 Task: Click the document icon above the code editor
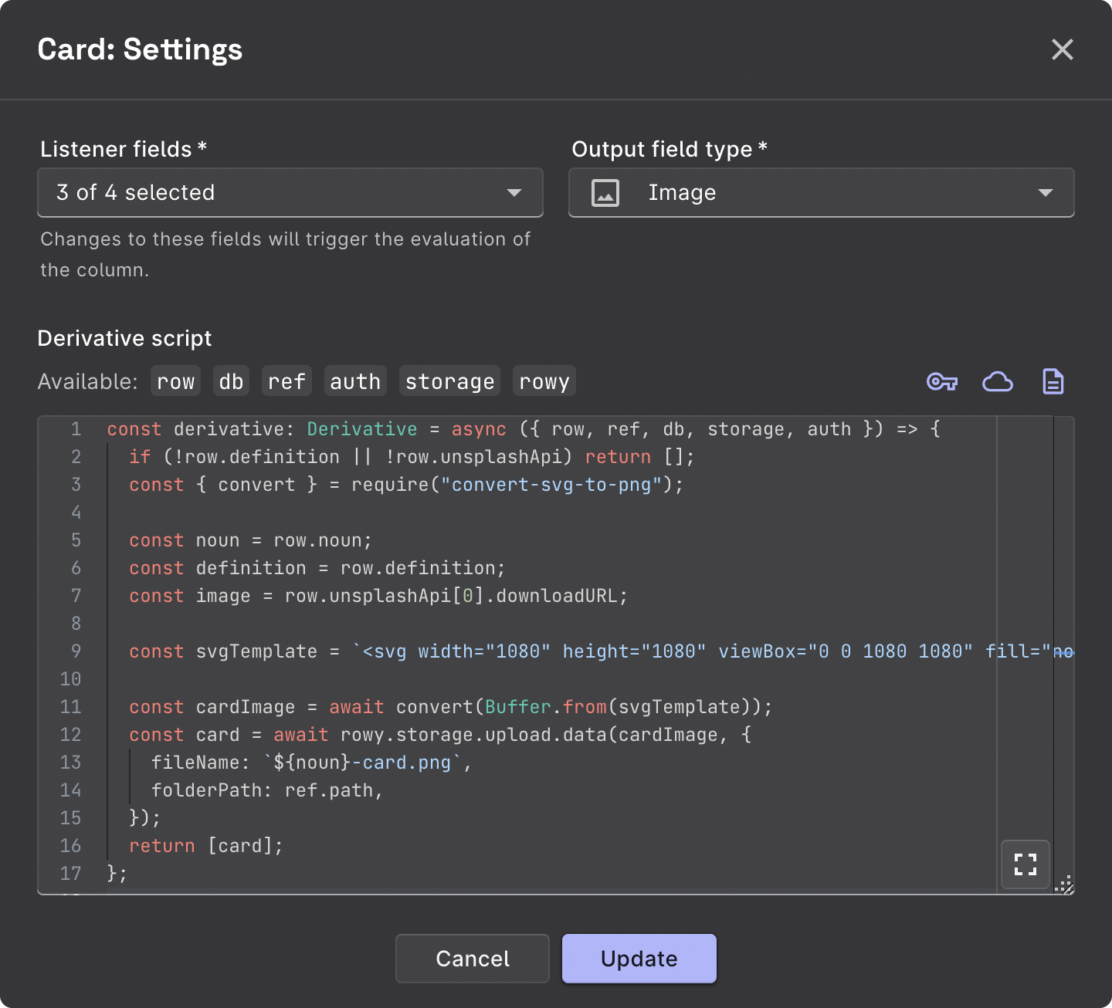1053,381
